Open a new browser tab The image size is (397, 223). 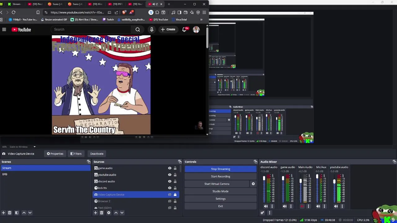coord(169,4)
